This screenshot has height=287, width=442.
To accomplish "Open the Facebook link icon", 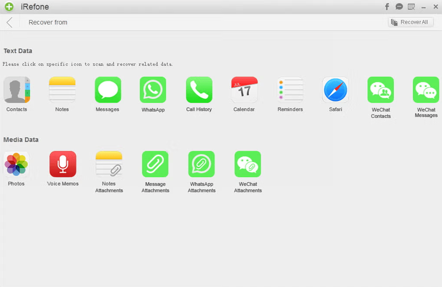I will click(387, 7).
